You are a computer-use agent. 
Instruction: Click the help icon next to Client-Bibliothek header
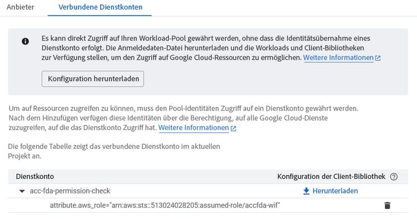click(394, 177)
